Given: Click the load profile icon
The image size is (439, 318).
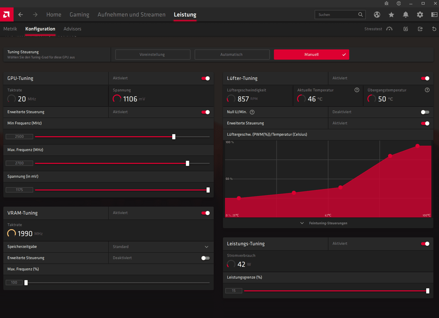Looking at the screenshot, I should [x=406, y=29].
